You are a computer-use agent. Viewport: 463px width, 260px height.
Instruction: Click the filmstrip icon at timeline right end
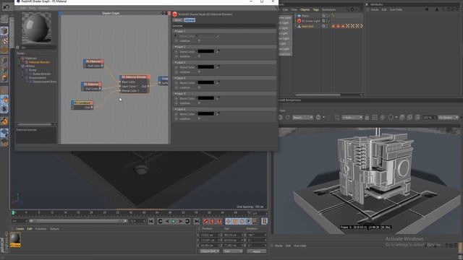(x=264, y=221)
